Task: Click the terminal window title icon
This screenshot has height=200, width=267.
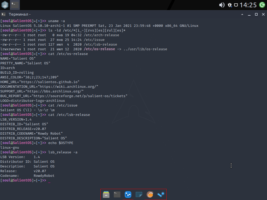Action: [x=3, y=14]
